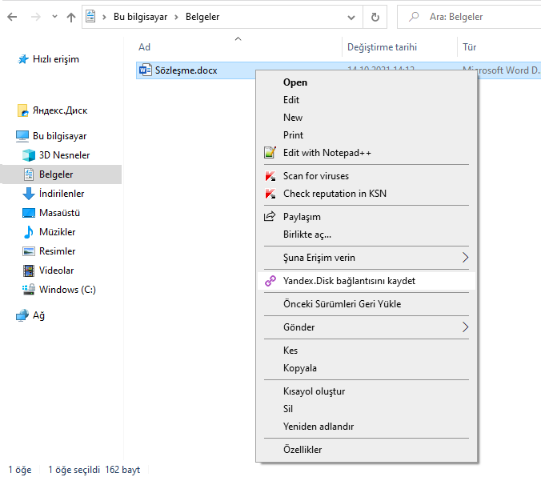Screen dimensions: 541x477
Task: Click the Word icon of Sözleşme.docx
Action: click(146, 70)
